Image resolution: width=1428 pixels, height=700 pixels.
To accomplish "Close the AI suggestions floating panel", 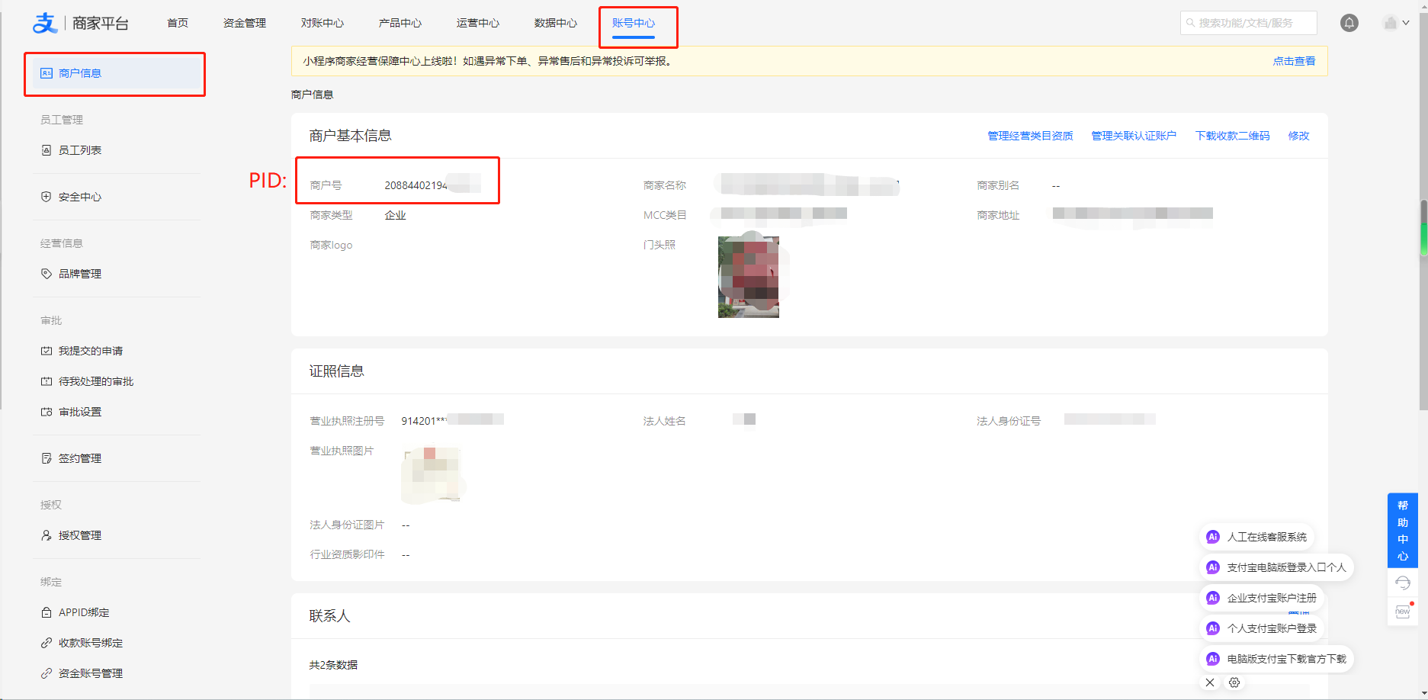I will point(1210,682).
